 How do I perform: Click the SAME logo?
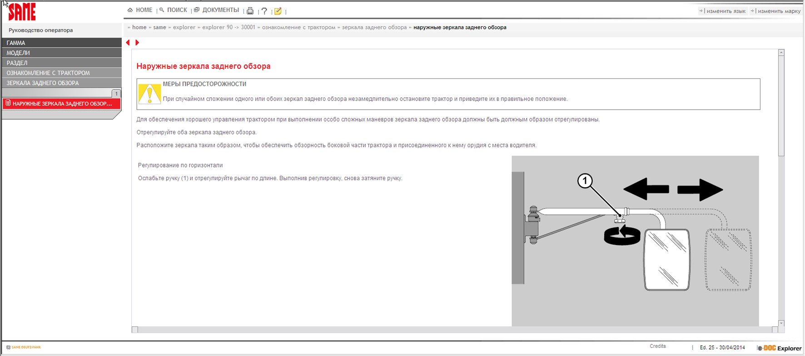[x=22, y=12]
